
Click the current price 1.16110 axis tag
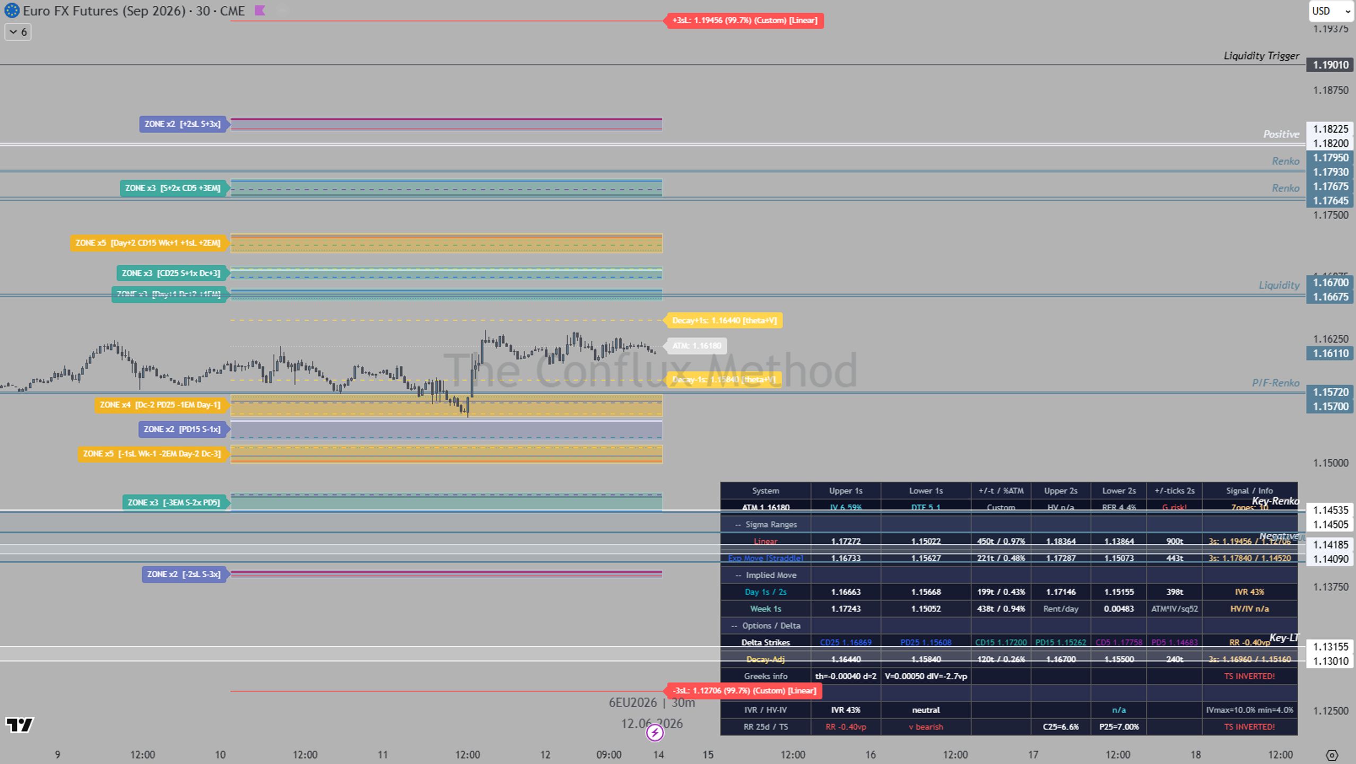coord(1330,353)
